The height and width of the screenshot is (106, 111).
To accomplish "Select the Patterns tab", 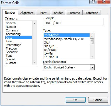I will pos(74,13).
